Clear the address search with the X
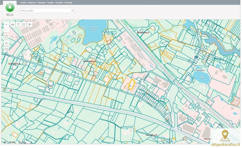 point(72,10)
